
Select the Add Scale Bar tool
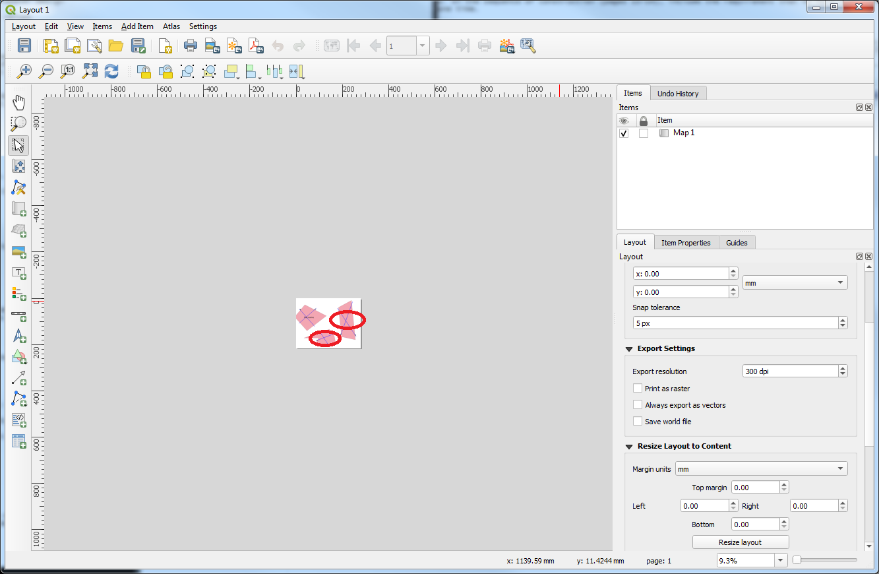(18, 315)
